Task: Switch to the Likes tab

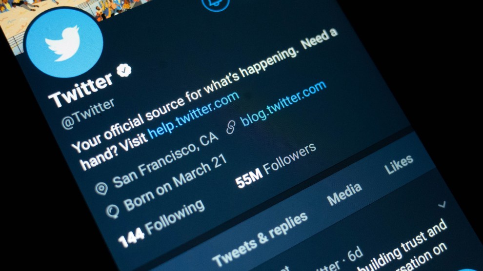Action: tap(399, 164)
